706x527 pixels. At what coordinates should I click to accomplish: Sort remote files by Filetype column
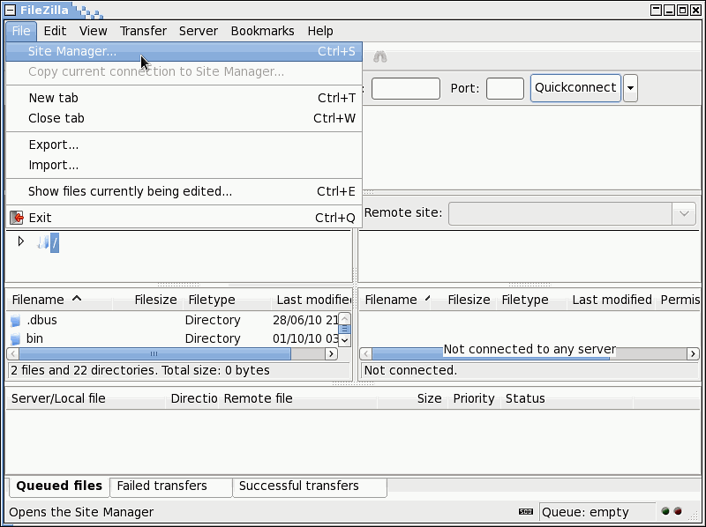tap(530, 300)
